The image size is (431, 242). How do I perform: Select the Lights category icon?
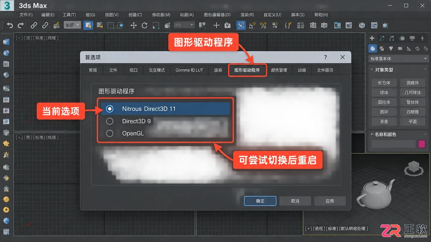391,48
